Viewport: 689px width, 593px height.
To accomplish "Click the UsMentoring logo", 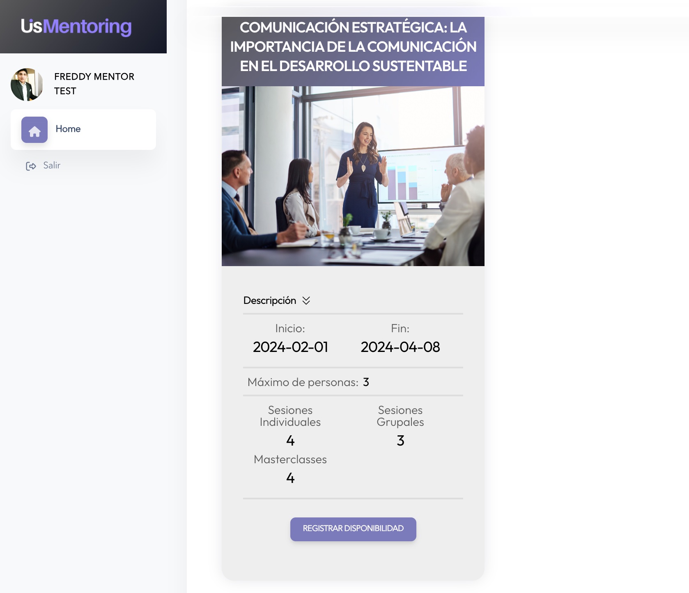I will click(x=76, y=27).
